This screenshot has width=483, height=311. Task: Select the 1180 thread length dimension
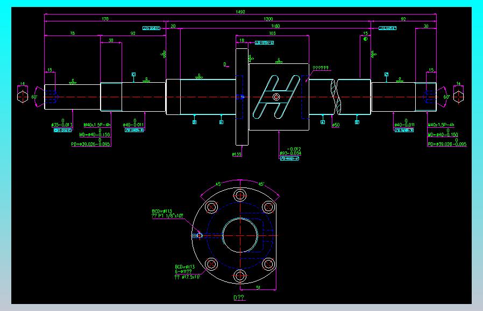[275, 26]
